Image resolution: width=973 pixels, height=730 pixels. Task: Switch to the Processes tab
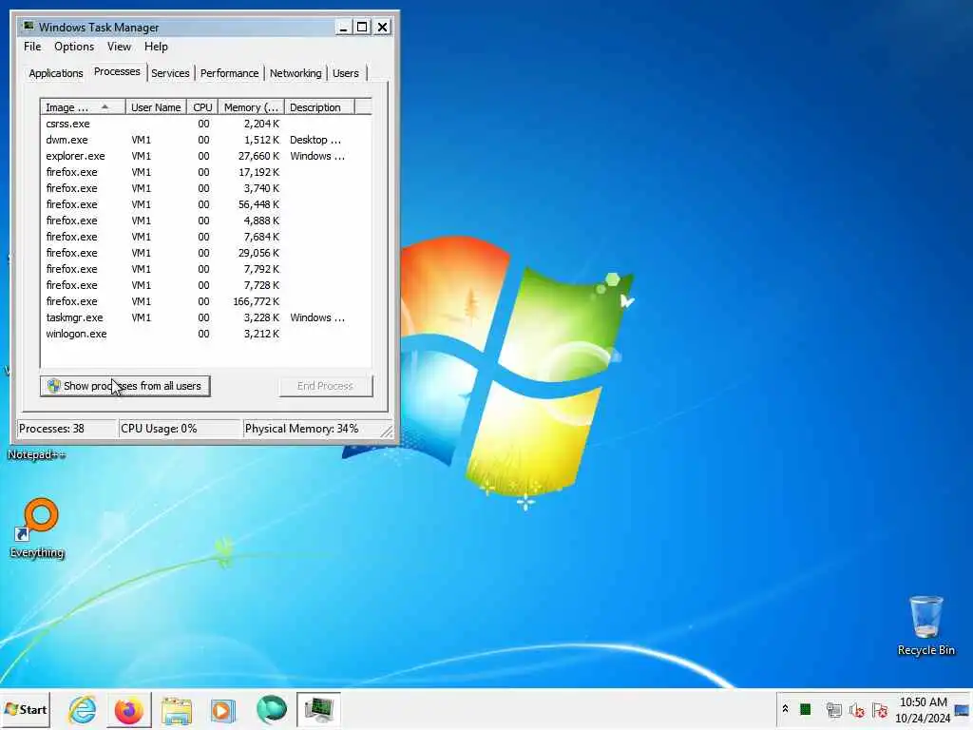point(117,72)
